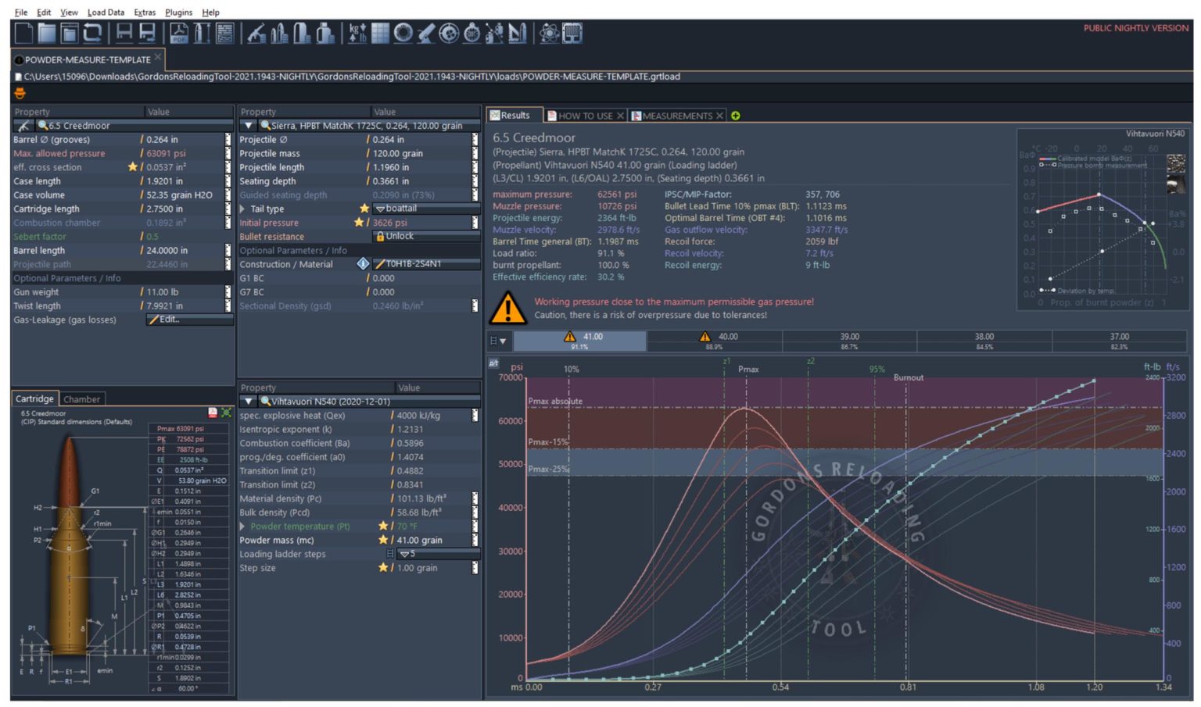Open the Loading ladder steps dropdown
The height and width of the screenshot is (707, 1201).
click(438, 554)
